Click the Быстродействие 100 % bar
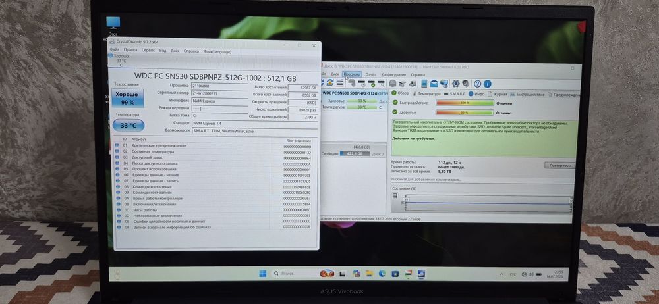 pyautogui.click(x=465, y=103)
